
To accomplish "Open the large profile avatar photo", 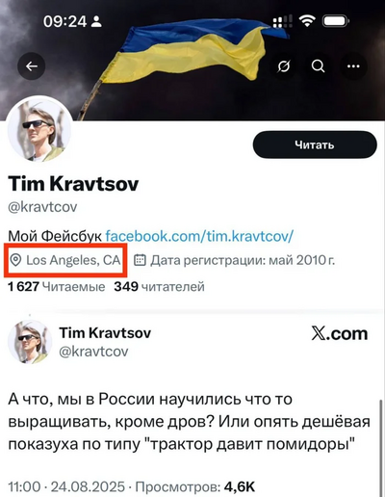I will coord(39,129).
